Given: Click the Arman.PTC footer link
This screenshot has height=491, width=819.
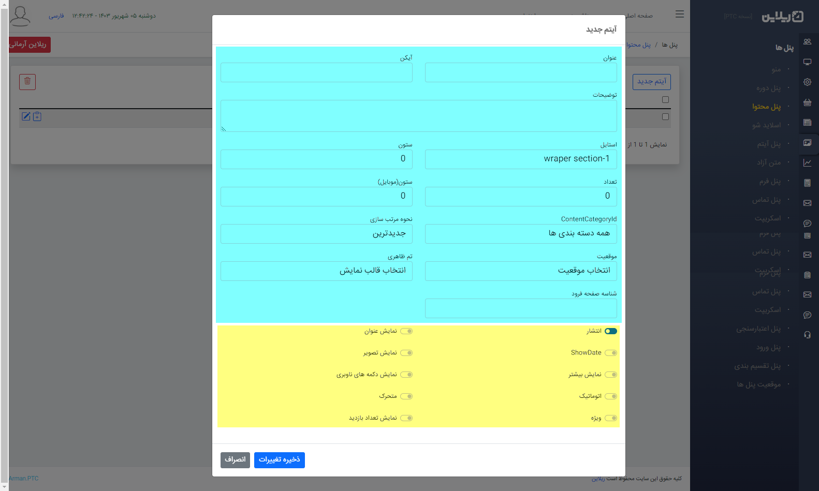Looking at the screenshot, I should coord(23,479).
